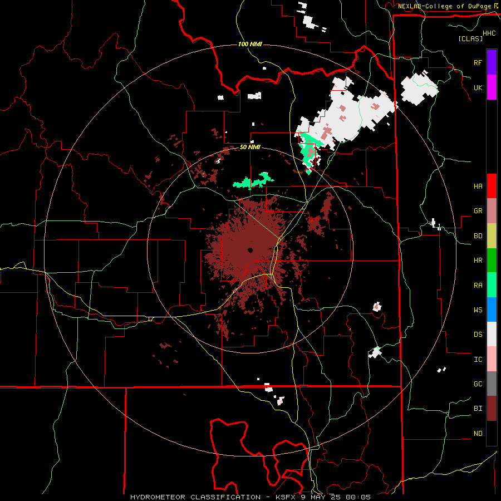Click the DS legend label

(x=478, y=334)
